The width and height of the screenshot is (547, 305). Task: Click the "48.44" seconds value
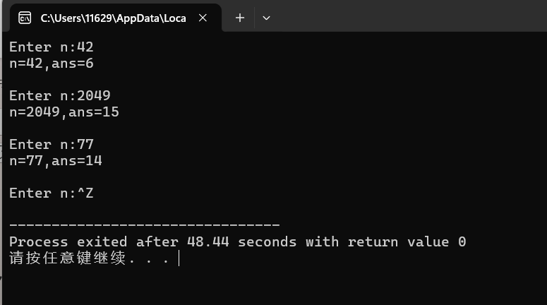(x=208, y=242)
